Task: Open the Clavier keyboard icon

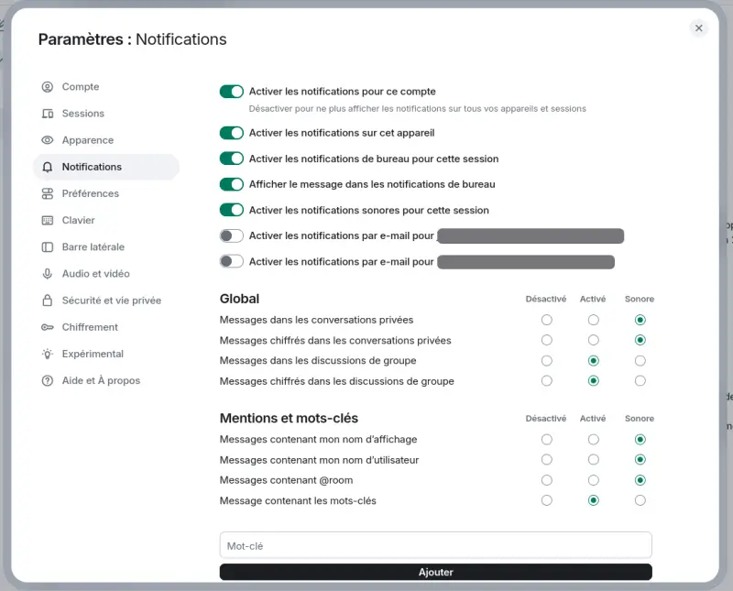Action: coord(47,220)
